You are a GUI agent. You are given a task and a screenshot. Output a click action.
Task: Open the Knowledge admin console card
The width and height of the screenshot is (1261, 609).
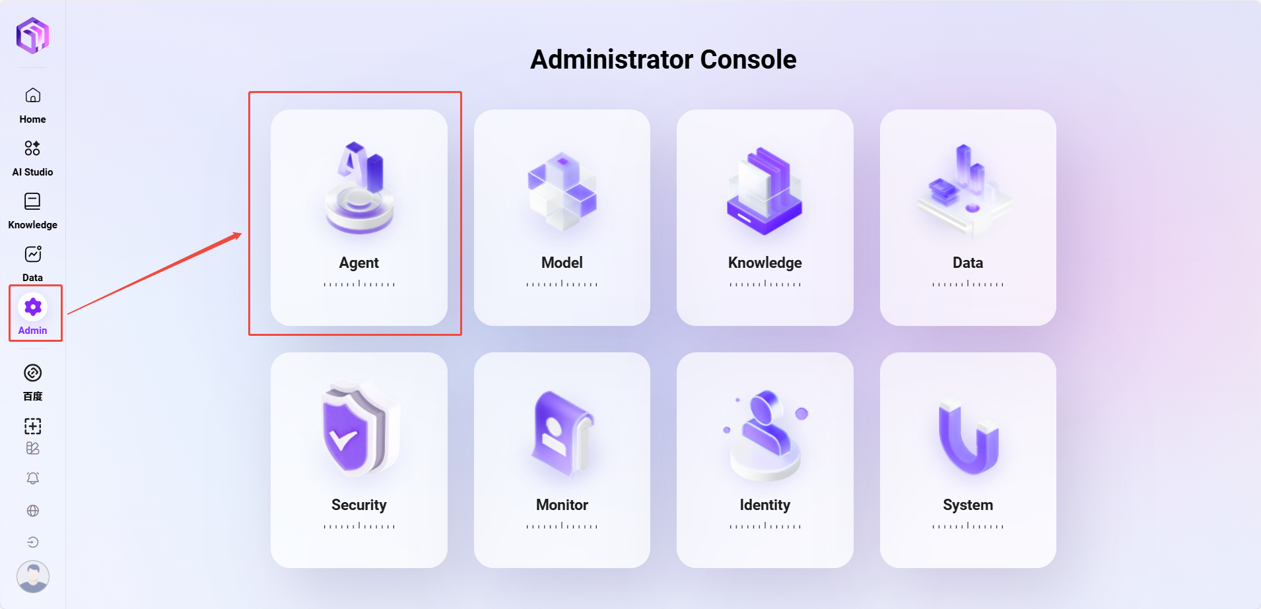(x=765, y=217)
